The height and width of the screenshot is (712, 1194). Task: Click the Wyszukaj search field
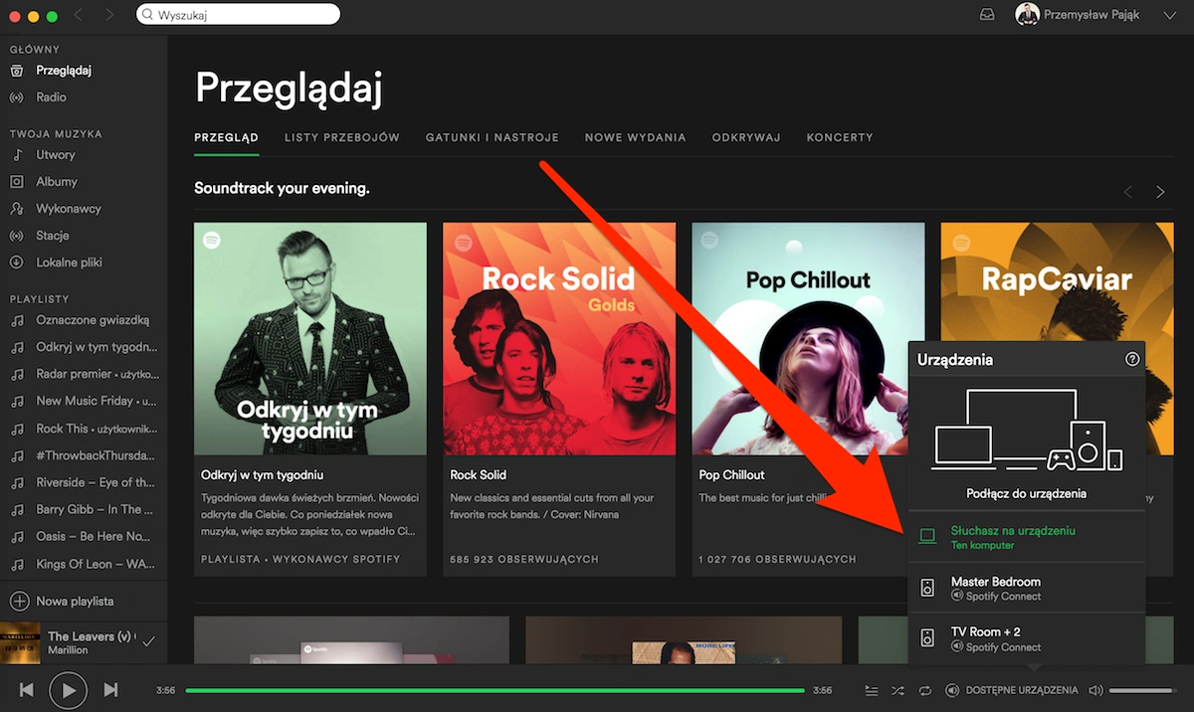point(238,15)
